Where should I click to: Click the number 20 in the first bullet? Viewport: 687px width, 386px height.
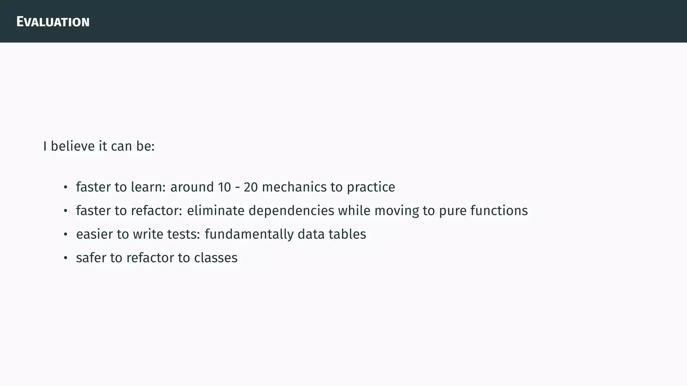(251, 187)
